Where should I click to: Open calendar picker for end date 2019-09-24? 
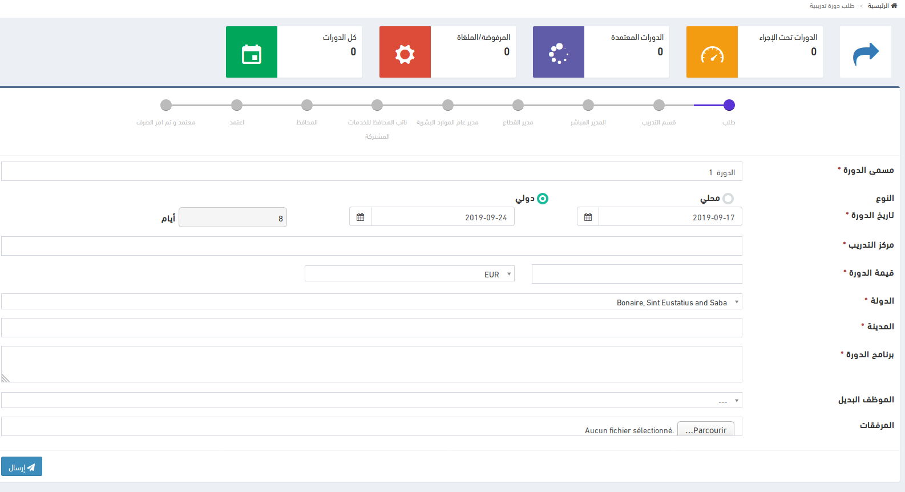point(360,217)
